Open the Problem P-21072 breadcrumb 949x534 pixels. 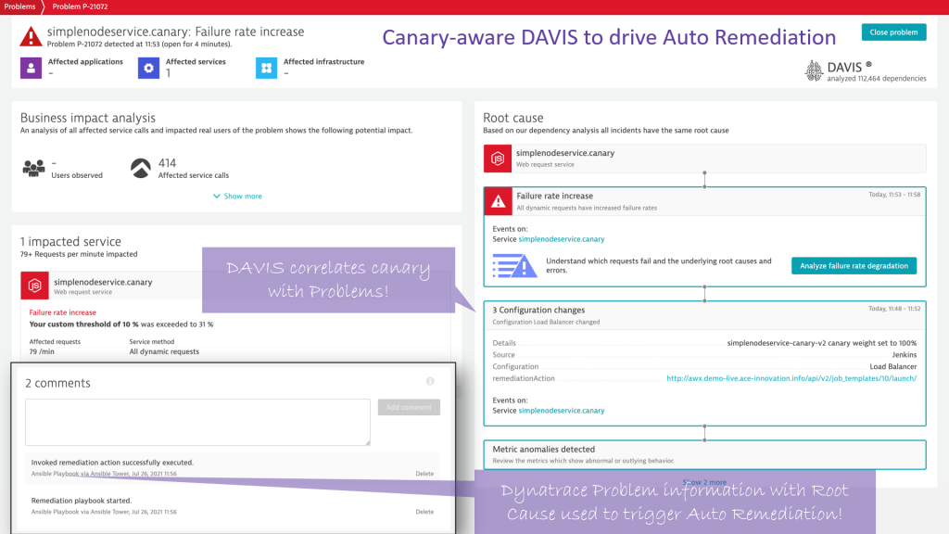point(80,6)
